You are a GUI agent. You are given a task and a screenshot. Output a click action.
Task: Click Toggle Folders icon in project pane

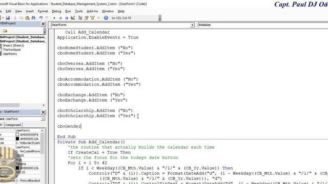[5, 31]
